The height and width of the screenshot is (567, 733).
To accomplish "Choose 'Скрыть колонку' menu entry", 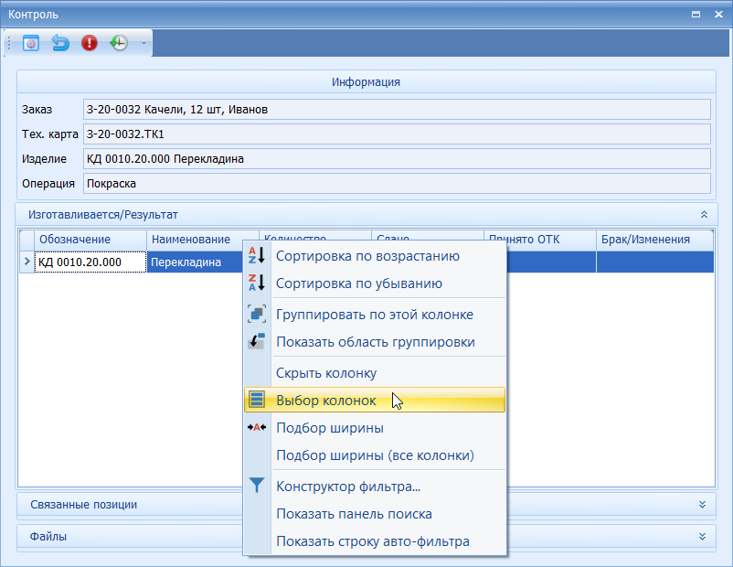I will pyautogui.click(x=325, y=373).
